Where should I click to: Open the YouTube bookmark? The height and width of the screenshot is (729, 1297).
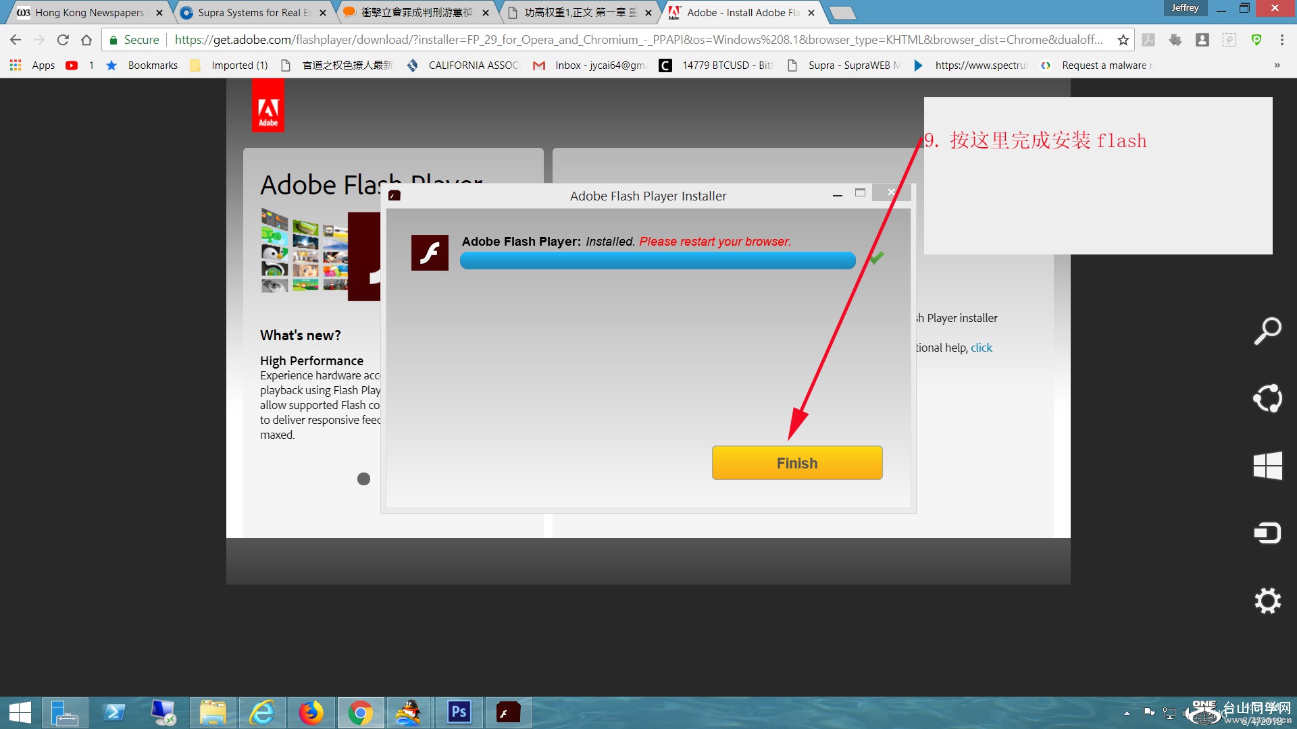click(80, 65)
